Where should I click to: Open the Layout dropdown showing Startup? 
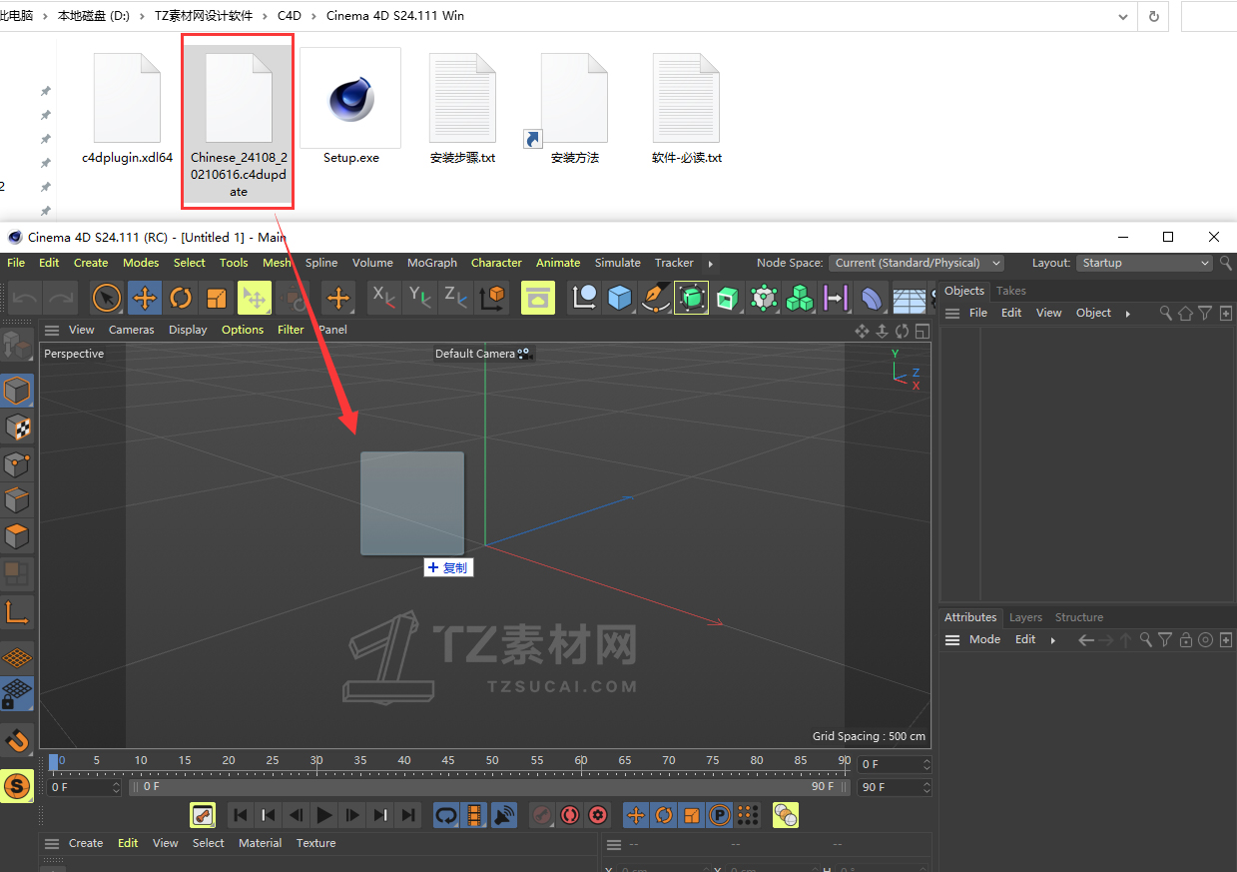pyautogui.click(x=1145, y=263)
